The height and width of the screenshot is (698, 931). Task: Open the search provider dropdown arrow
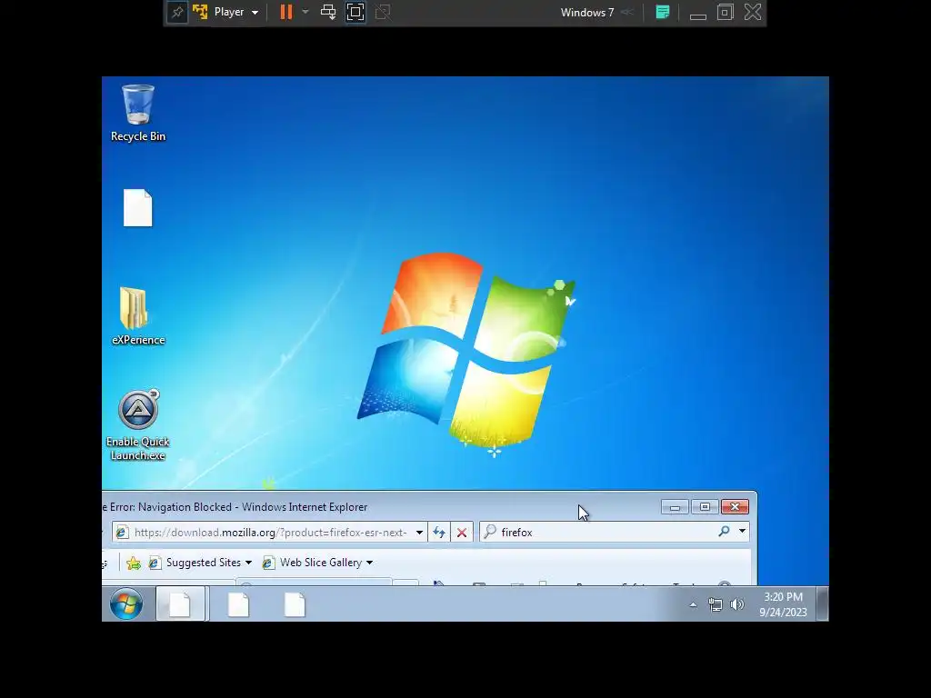click(x=742, y=531)
